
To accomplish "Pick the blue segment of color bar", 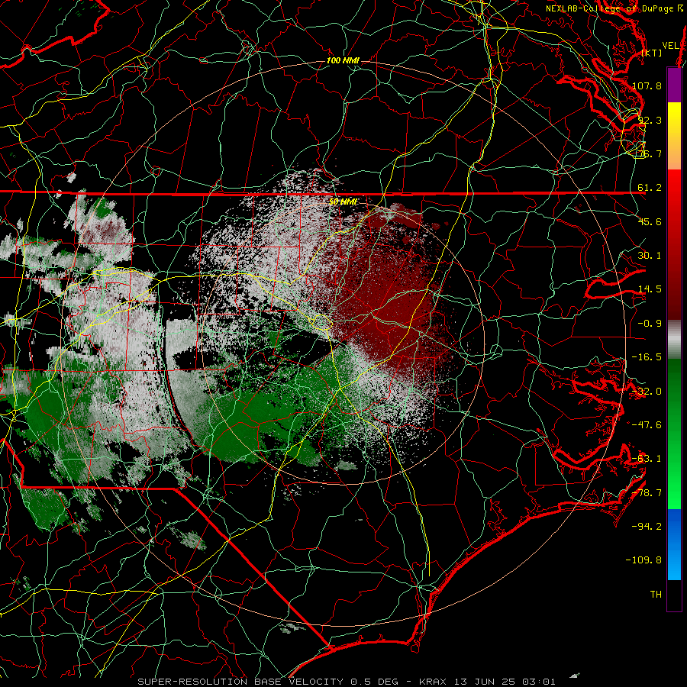I will tap(674, 544).
